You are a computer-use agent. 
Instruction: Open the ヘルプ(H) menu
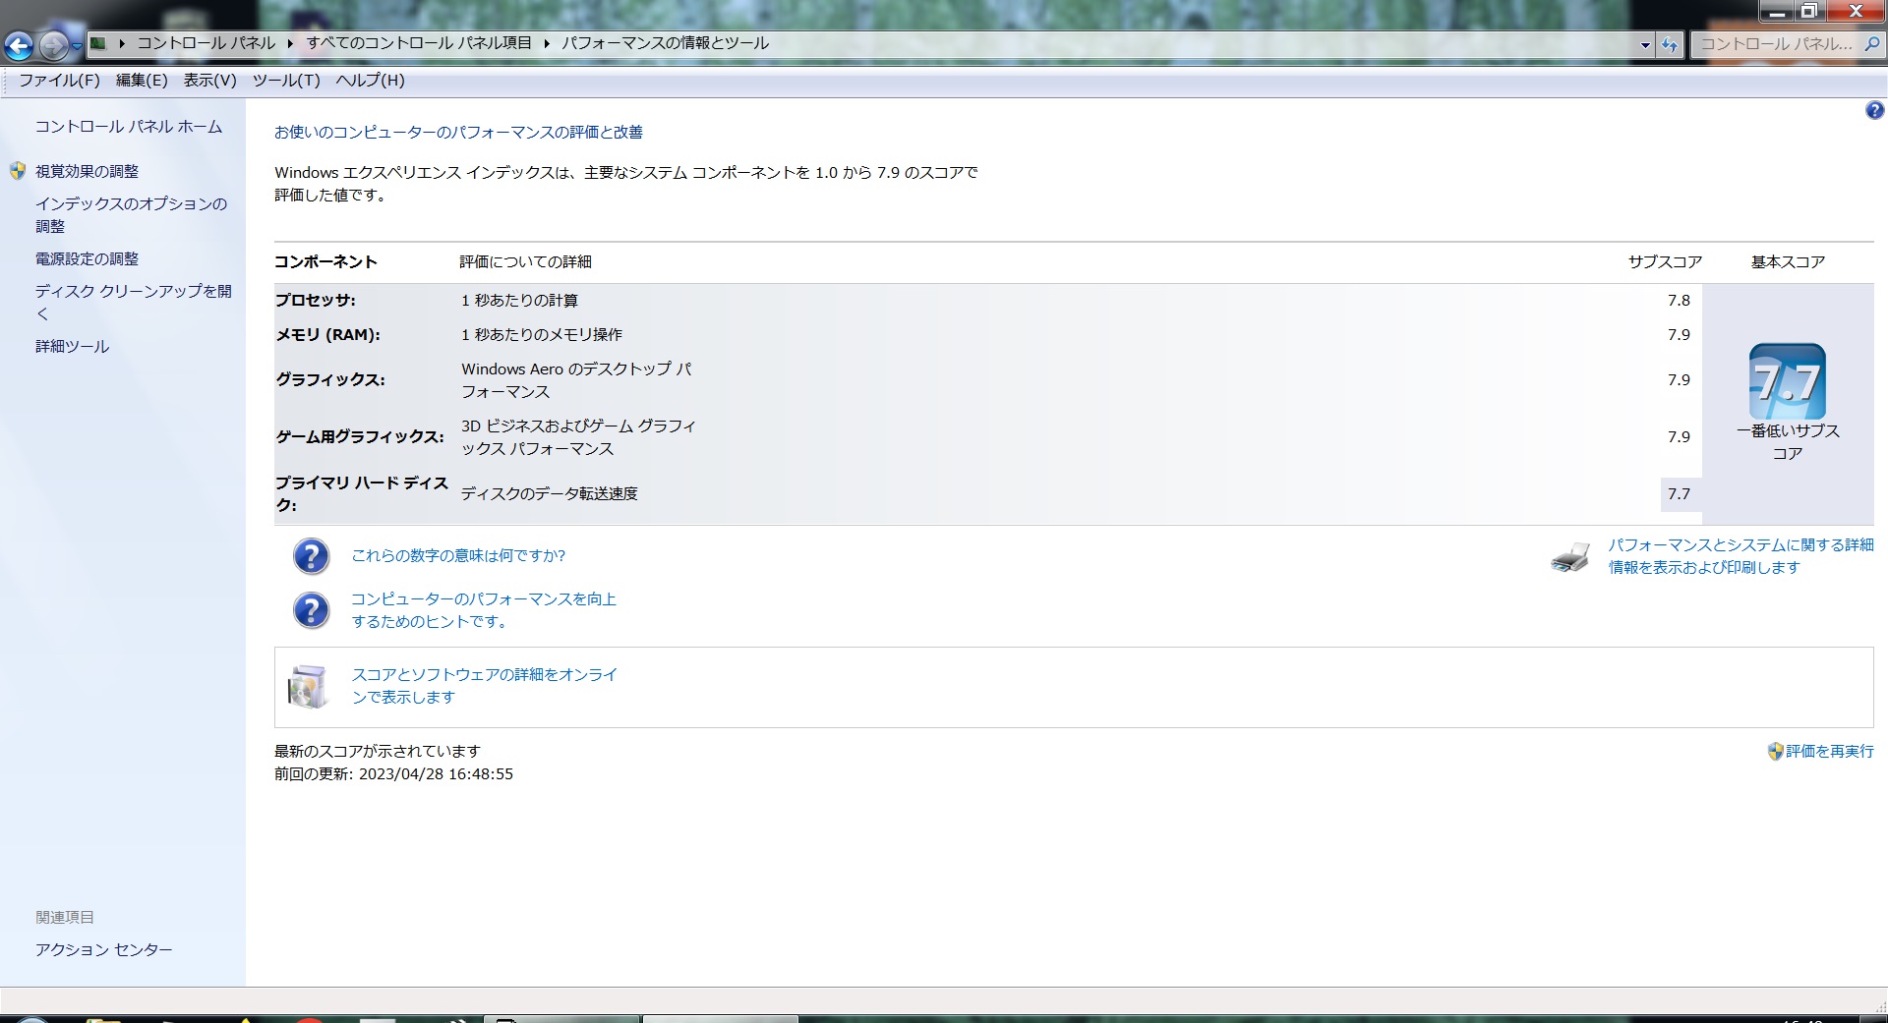(370, 81)
